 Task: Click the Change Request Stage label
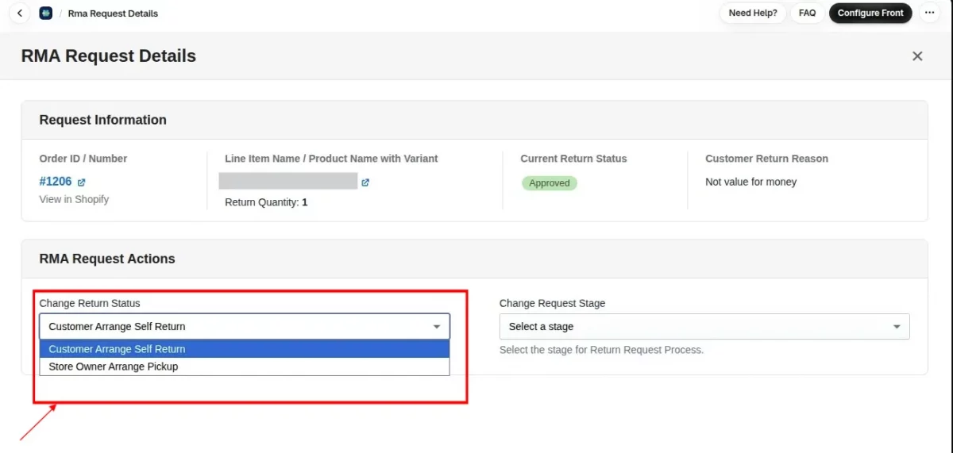(x=552, y=303)
